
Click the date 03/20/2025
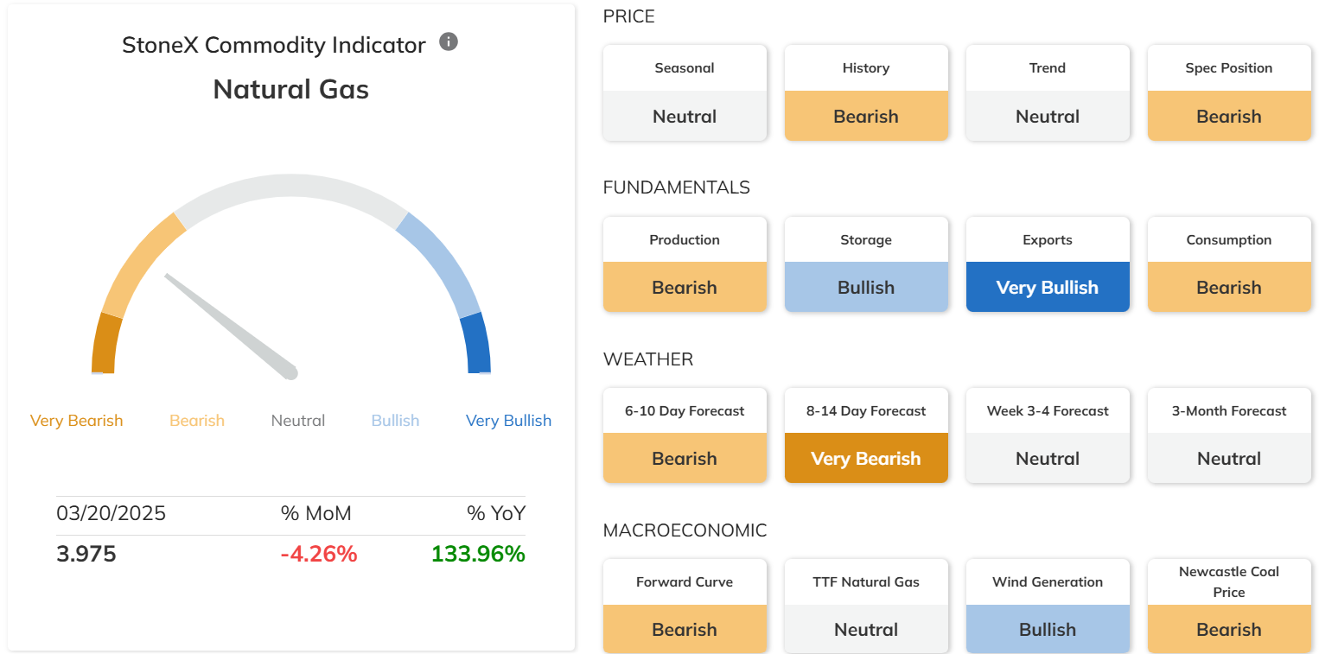[x=112, y=514]
